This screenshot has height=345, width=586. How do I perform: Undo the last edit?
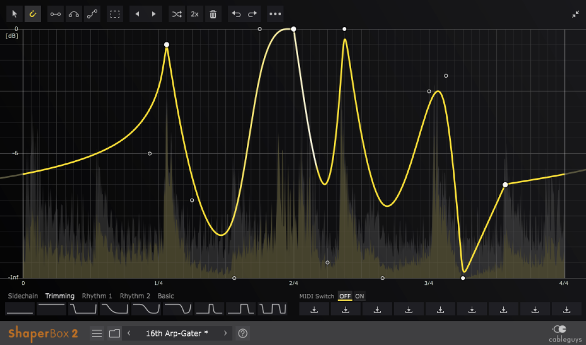236,14
